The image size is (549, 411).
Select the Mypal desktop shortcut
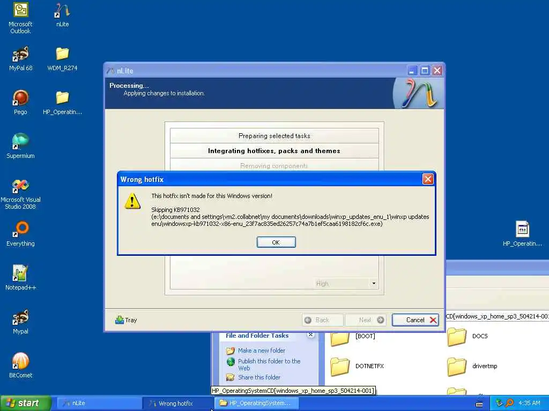point(20,322)
